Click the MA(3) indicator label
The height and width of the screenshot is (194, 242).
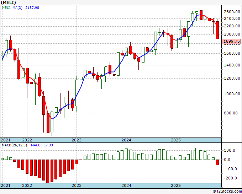[x=17, y=7]
